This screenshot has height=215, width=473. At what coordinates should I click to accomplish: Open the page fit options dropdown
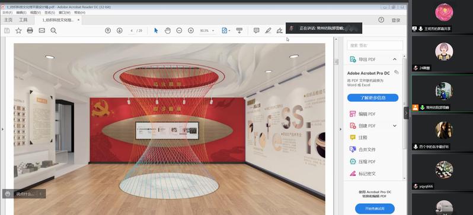point(226,30)
